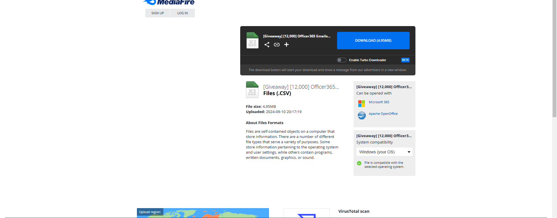This screenshot has height=218, width=557.
Task: Click the share icon
Action: click(x=267, y=45)
